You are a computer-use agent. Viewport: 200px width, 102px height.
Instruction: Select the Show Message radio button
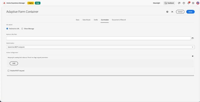tap(22, 29)
